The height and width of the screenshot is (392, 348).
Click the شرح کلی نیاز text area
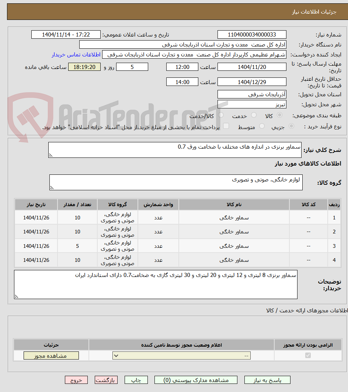click(175, 150)
